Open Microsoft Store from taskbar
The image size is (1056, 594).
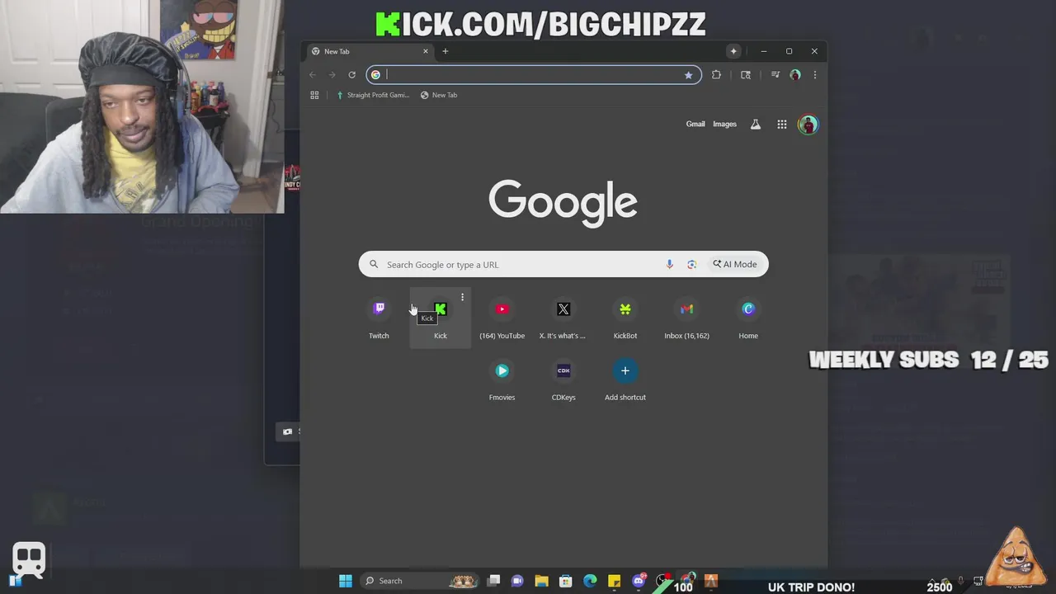[566, 581]
